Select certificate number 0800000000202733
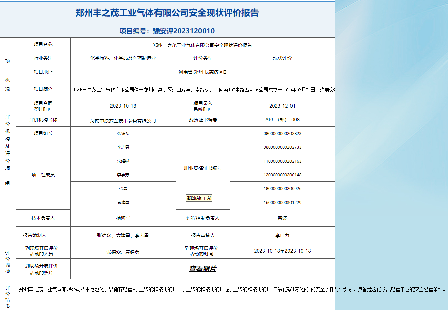Image resolution: width=448 pixels, height=310 pixels. click(x=282, y=147)
